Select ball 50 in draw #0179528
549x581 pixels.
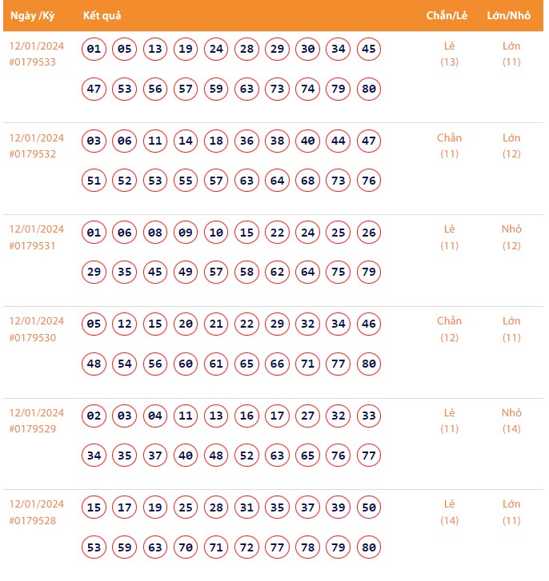tap(369, 508)
